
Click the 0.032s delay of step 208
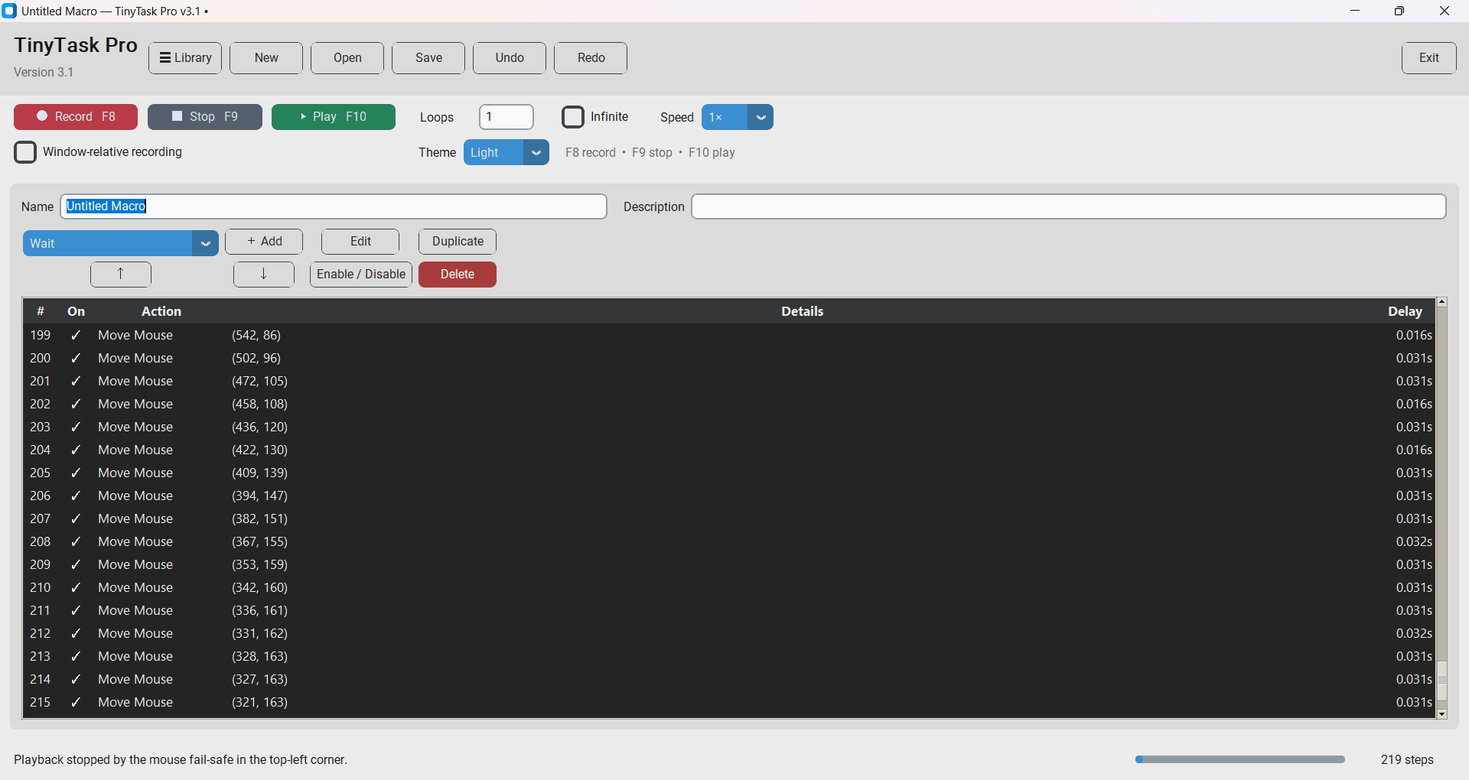coord(1414,541)
